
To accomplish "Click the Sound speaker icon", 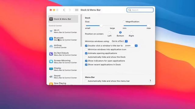I will [51, 77].
